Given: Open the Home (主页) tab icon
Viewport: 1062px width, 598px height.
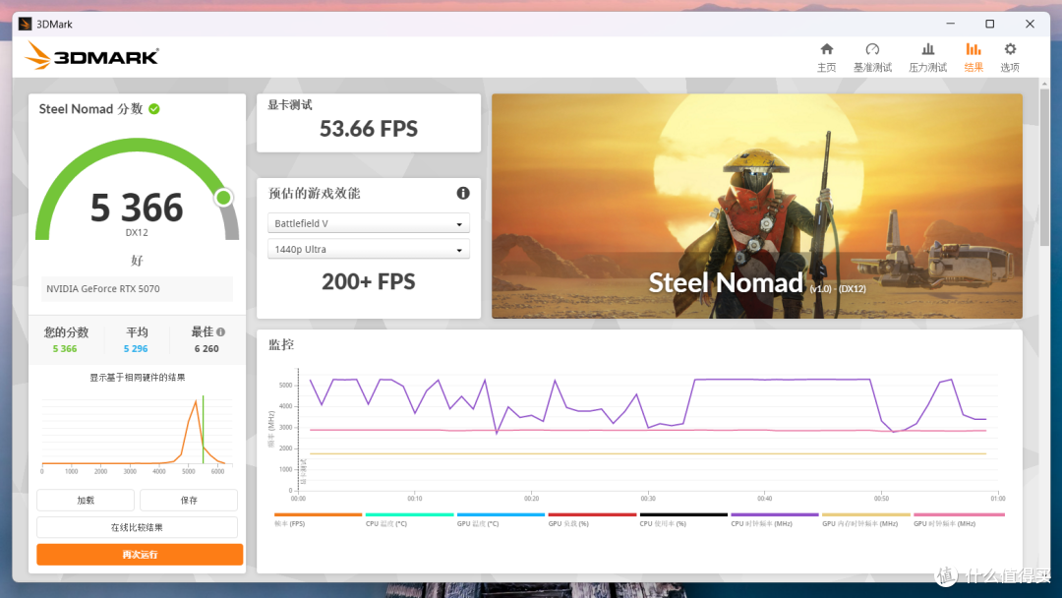Looking at the screenshot, I should (x=826, y=49).
